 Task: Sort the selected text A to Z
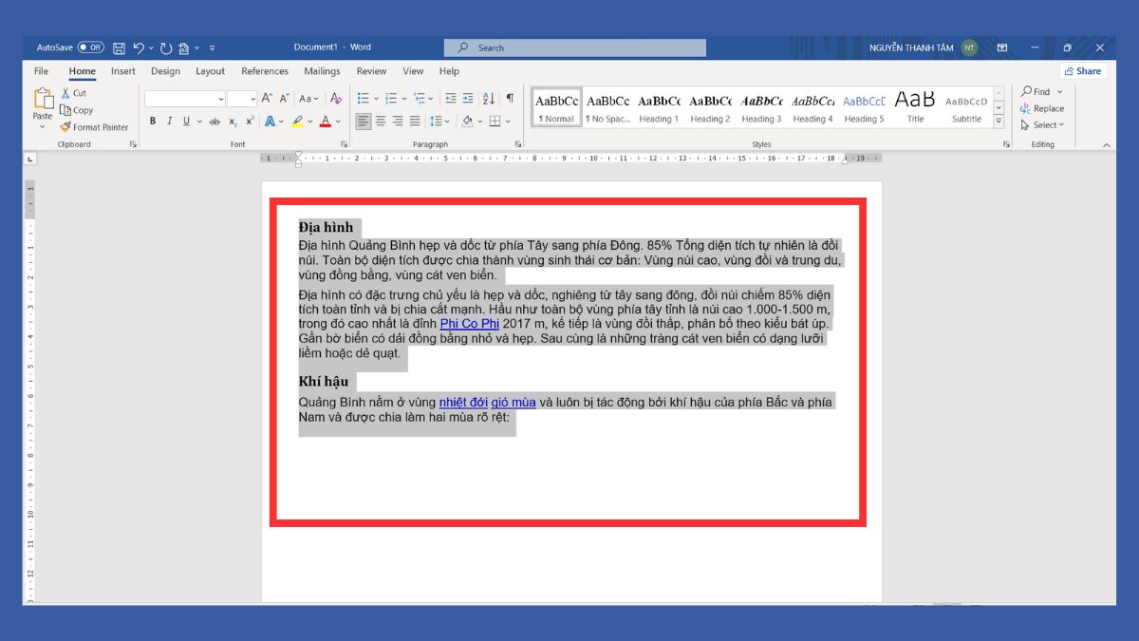point(489,98)
